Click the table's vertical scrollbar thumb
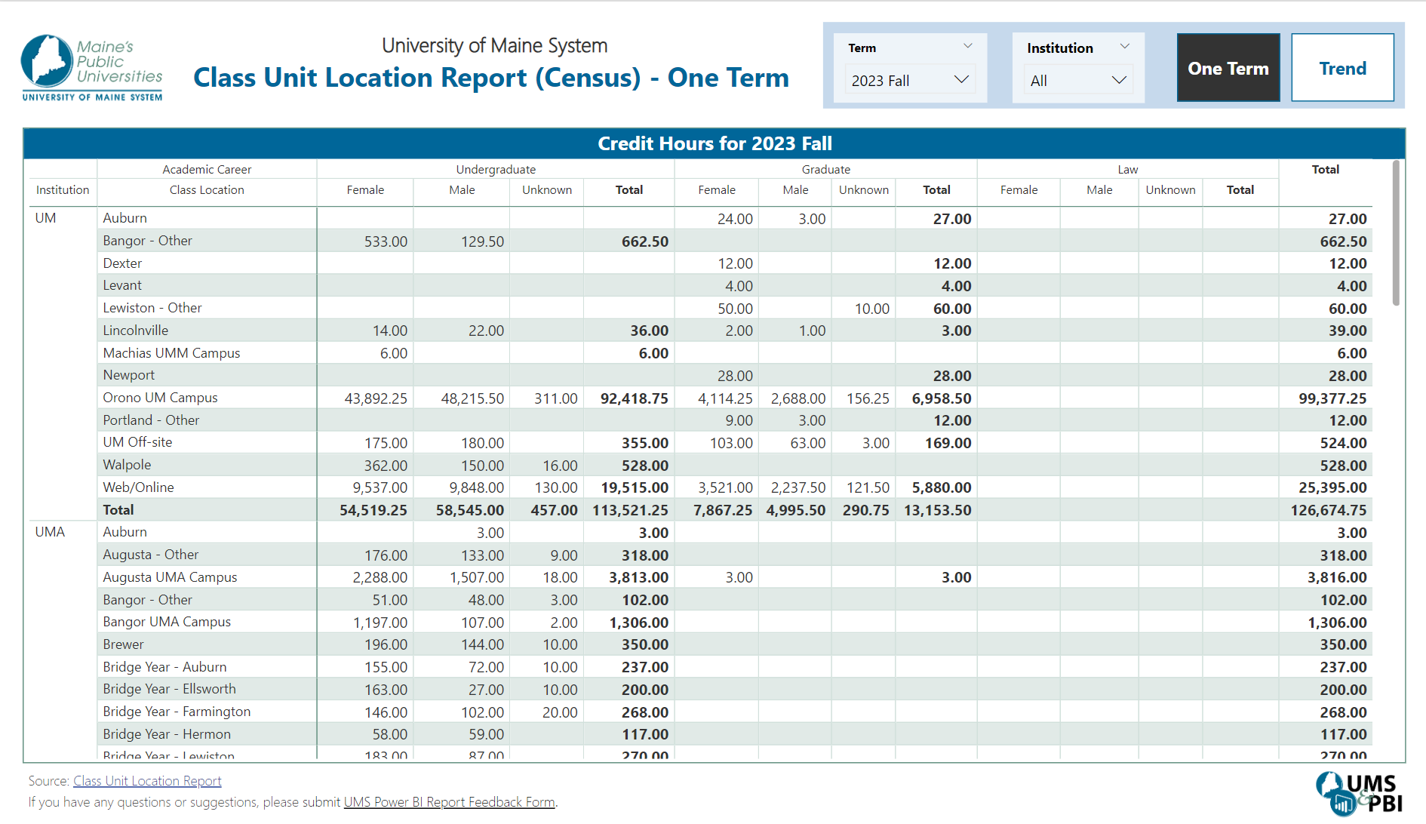1426x824 pixels. coord(1396,232)
